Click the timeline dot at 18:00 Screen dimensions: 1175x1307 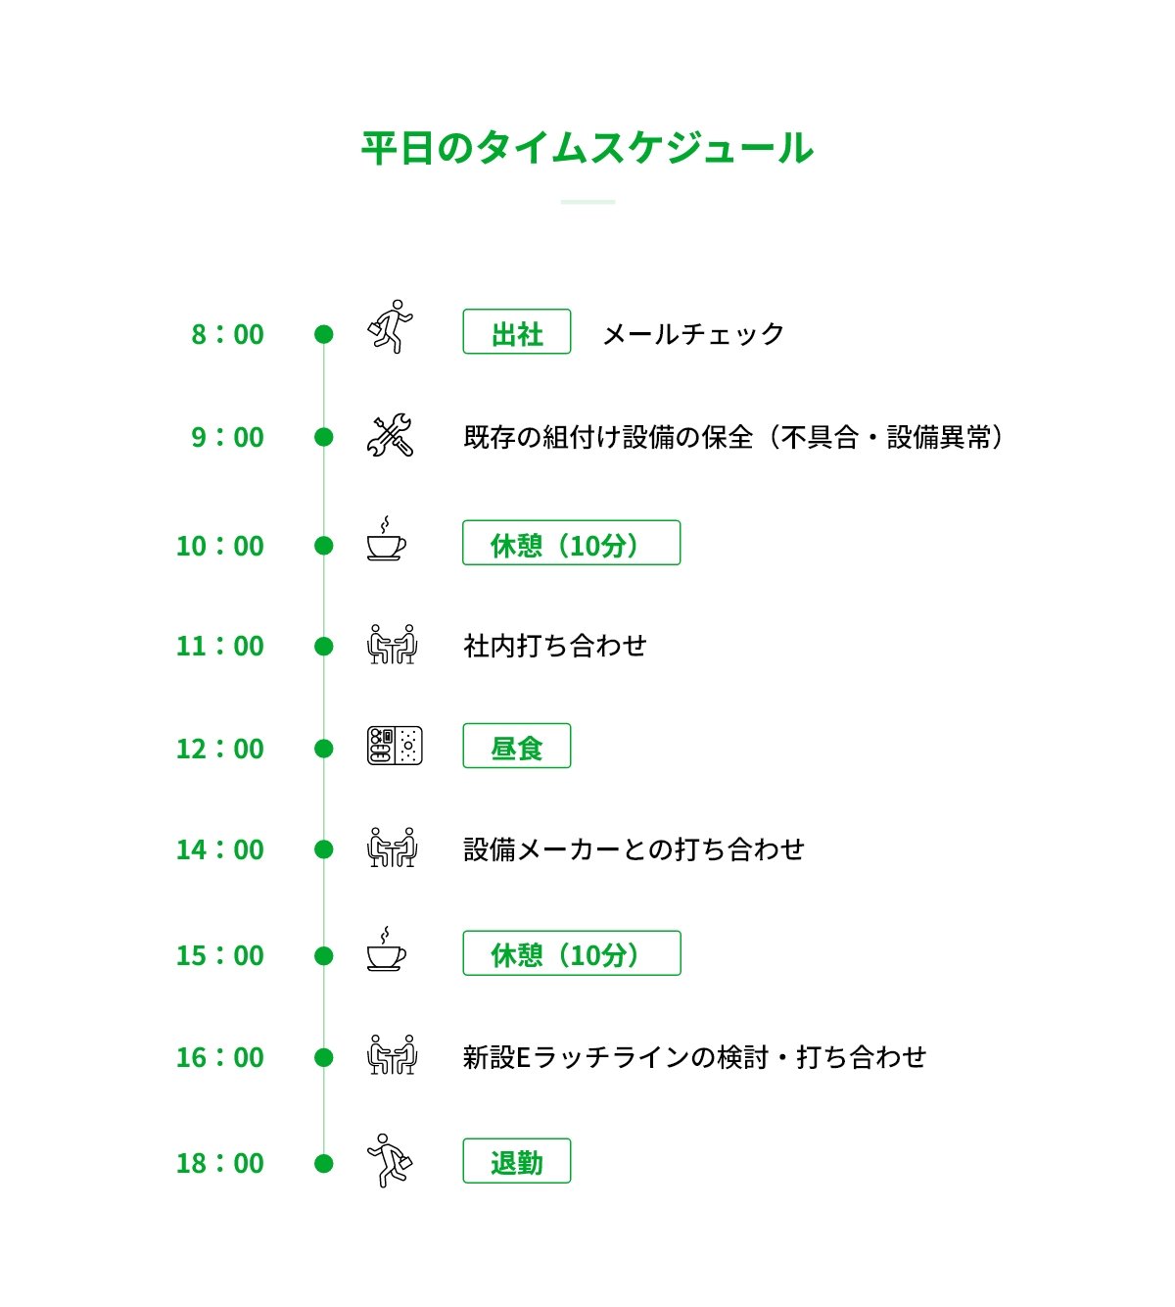[x=324, y=1163]
